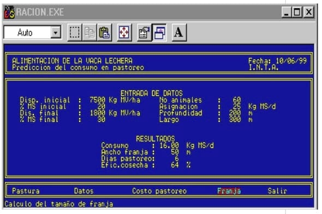This screenshot has width=322, height=214.
Task: Click the Copy toolbar icon
Action: tap(90, 32)
